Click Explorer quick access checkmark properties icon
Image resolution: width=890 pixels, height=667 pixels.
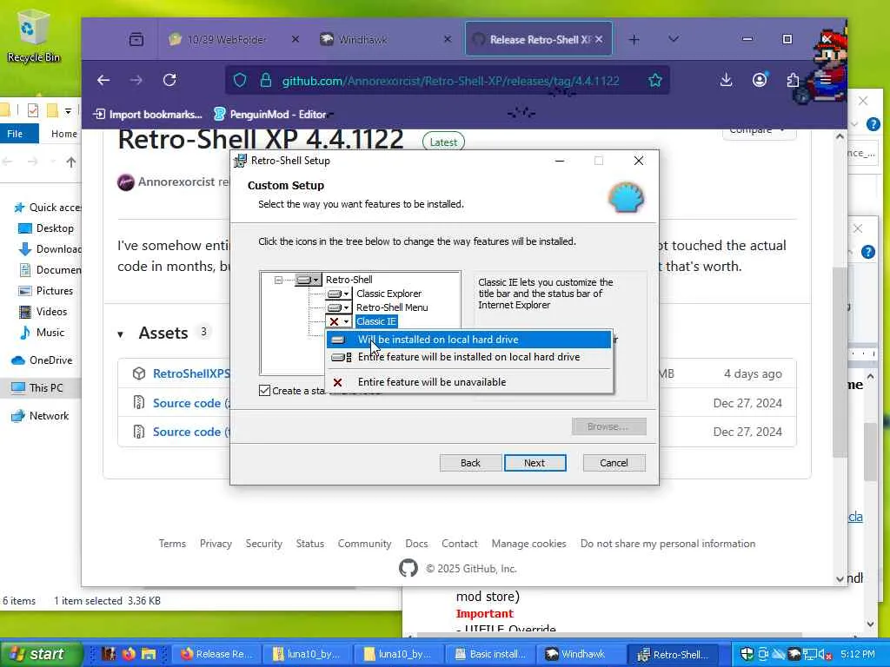coord(33,110)
